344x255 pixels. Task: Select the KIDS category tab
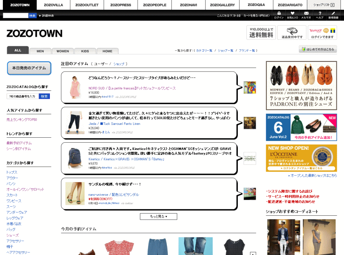point(85,51)
